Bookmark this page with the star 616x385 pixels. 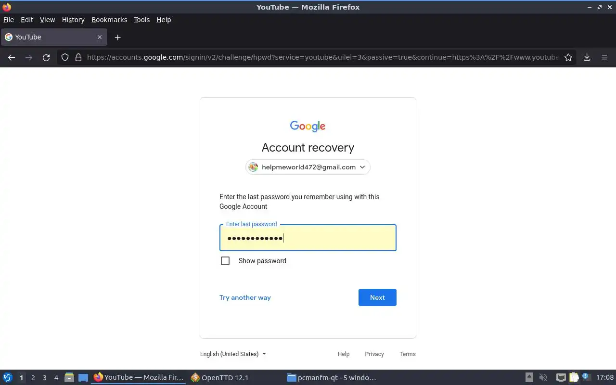(x=568, y=57)
